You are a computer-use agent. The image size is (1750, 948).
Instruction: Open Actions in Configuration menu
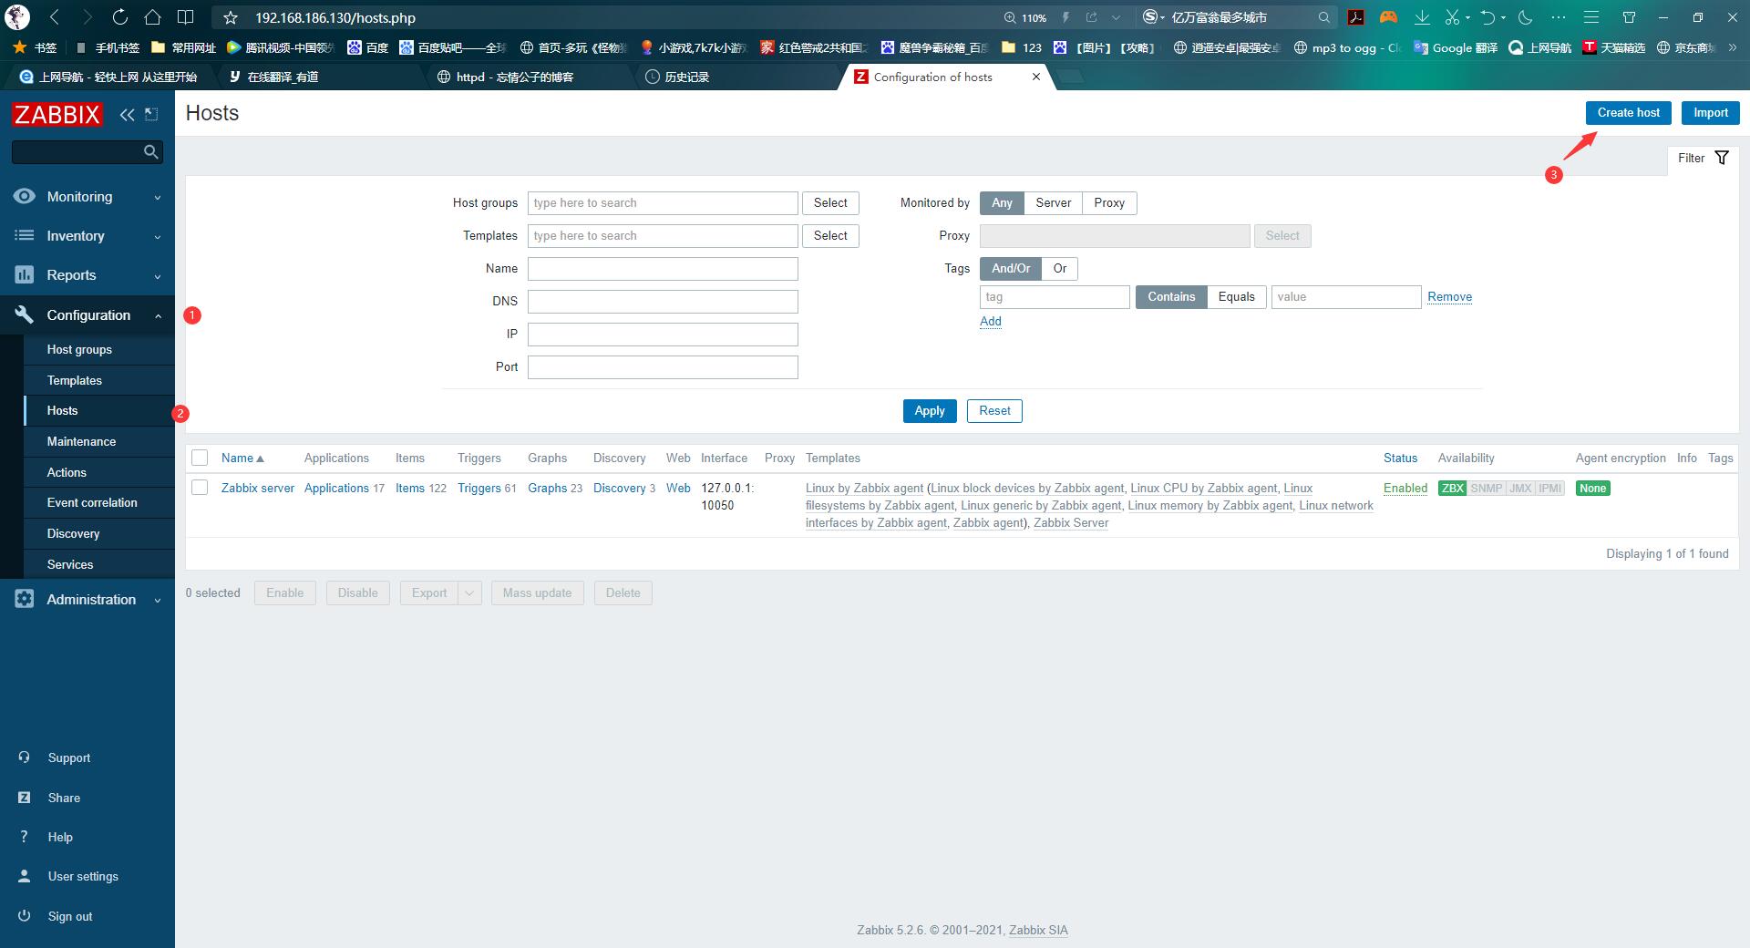coord(67,472)
